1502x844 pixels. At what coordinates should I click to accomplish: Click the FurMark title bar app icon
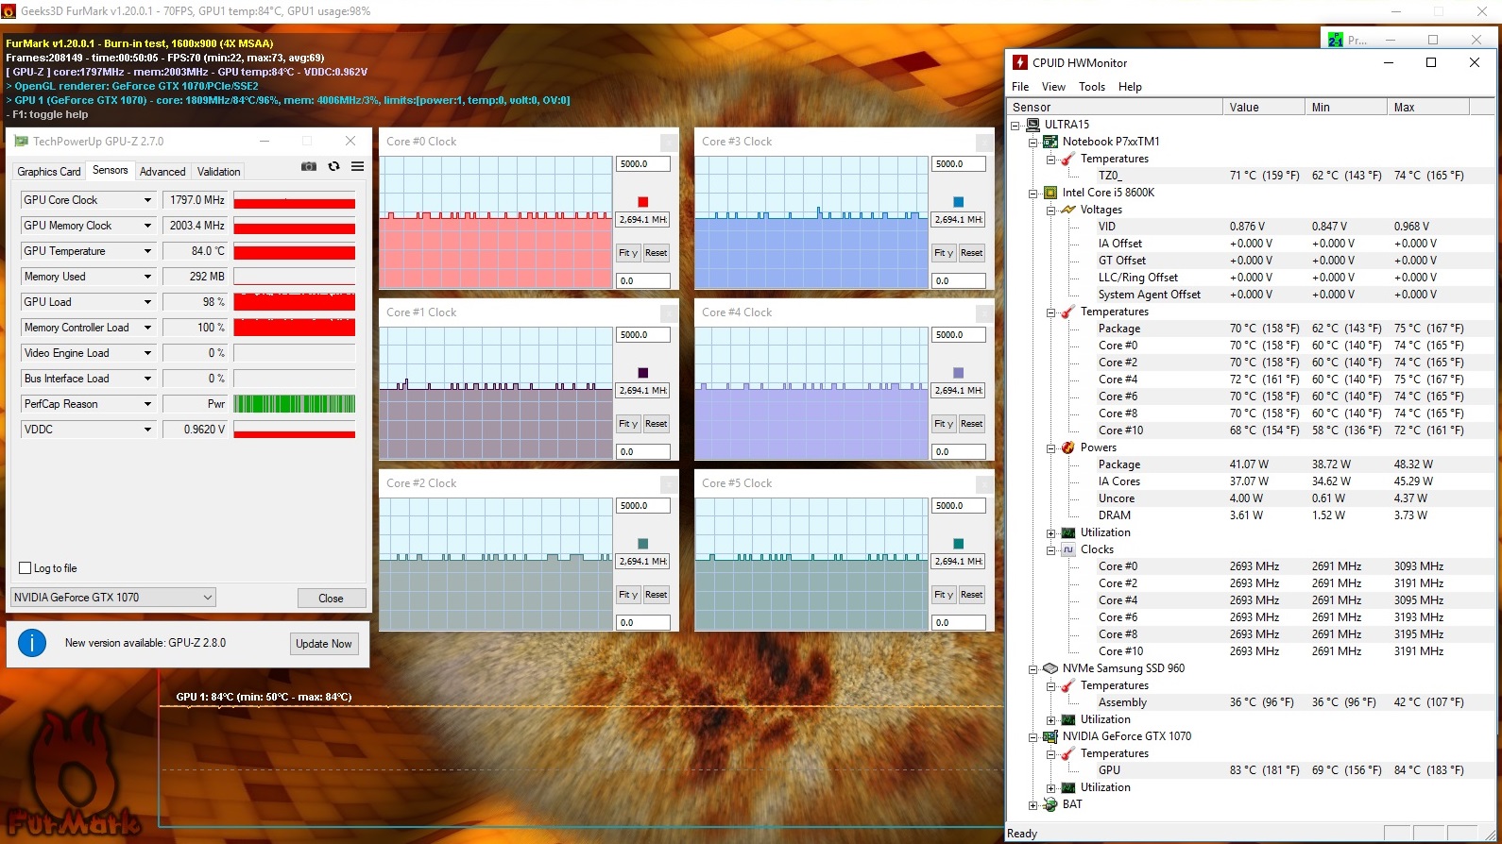(9, 11)
